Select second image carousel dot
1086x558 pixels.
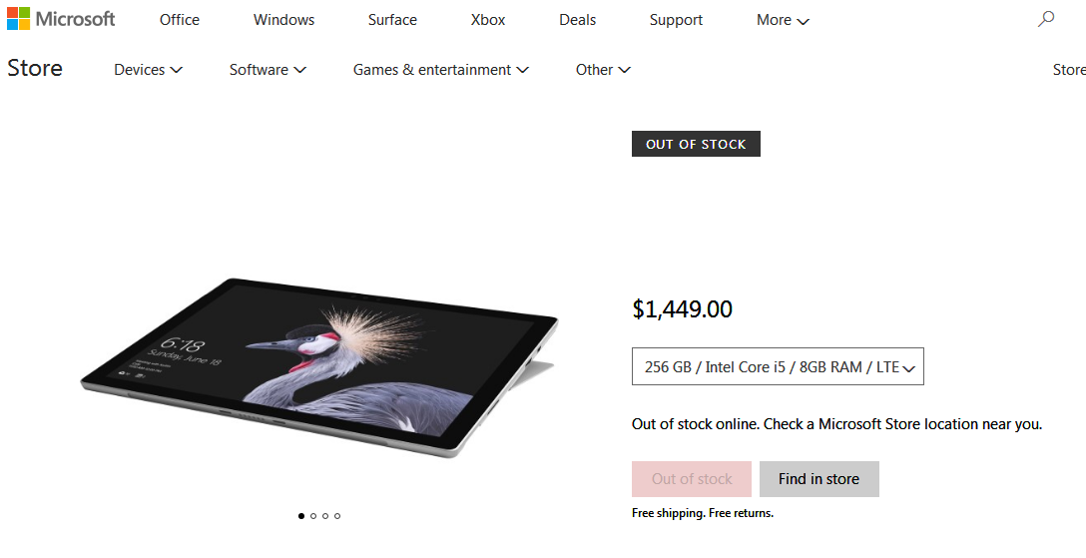tap(313, 516)
